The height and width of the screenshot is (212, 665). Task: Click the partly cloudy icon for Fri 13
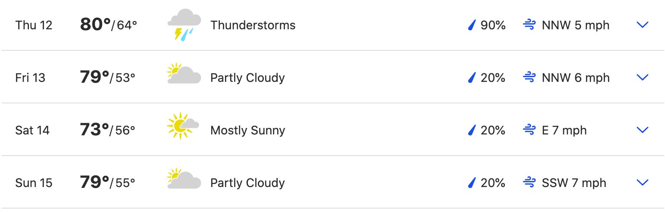[x=184, y=74]
